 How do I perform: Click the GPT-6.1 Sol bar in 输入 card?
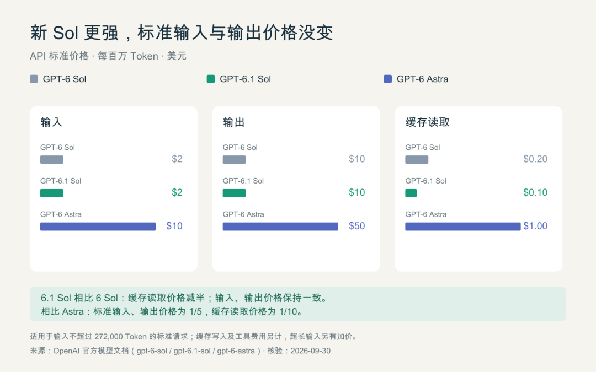[x=52, y=193]
